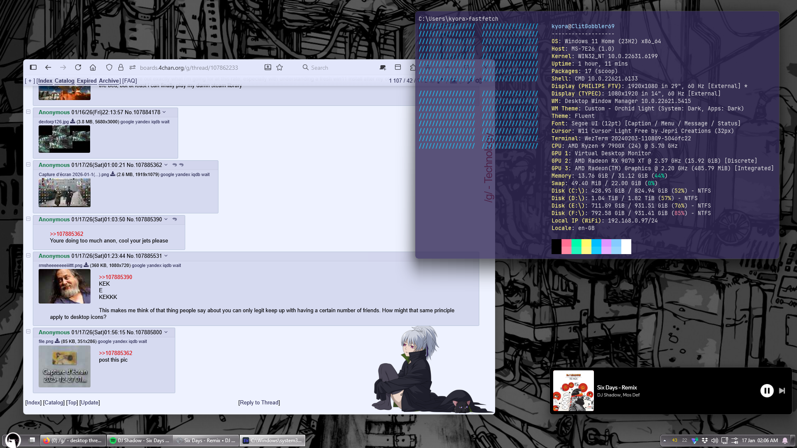Download dextorp126.jpg via its download icon
This screenshot has height=448, width=797.
point(73,121)
